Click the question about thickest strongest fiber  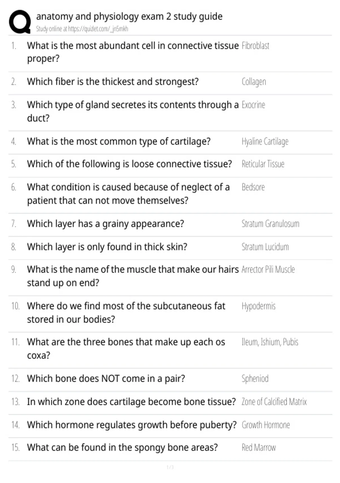click(113, 82)
